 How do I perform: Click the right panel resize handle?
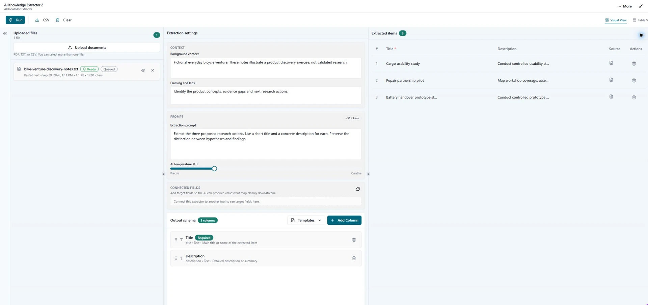pos(368,174)
